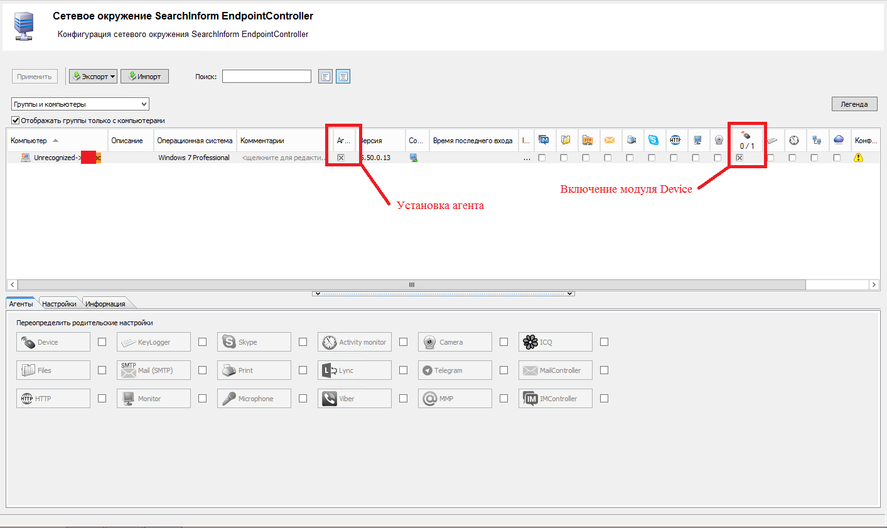Tick the override checkbox next to Telegram

(504, 370)
